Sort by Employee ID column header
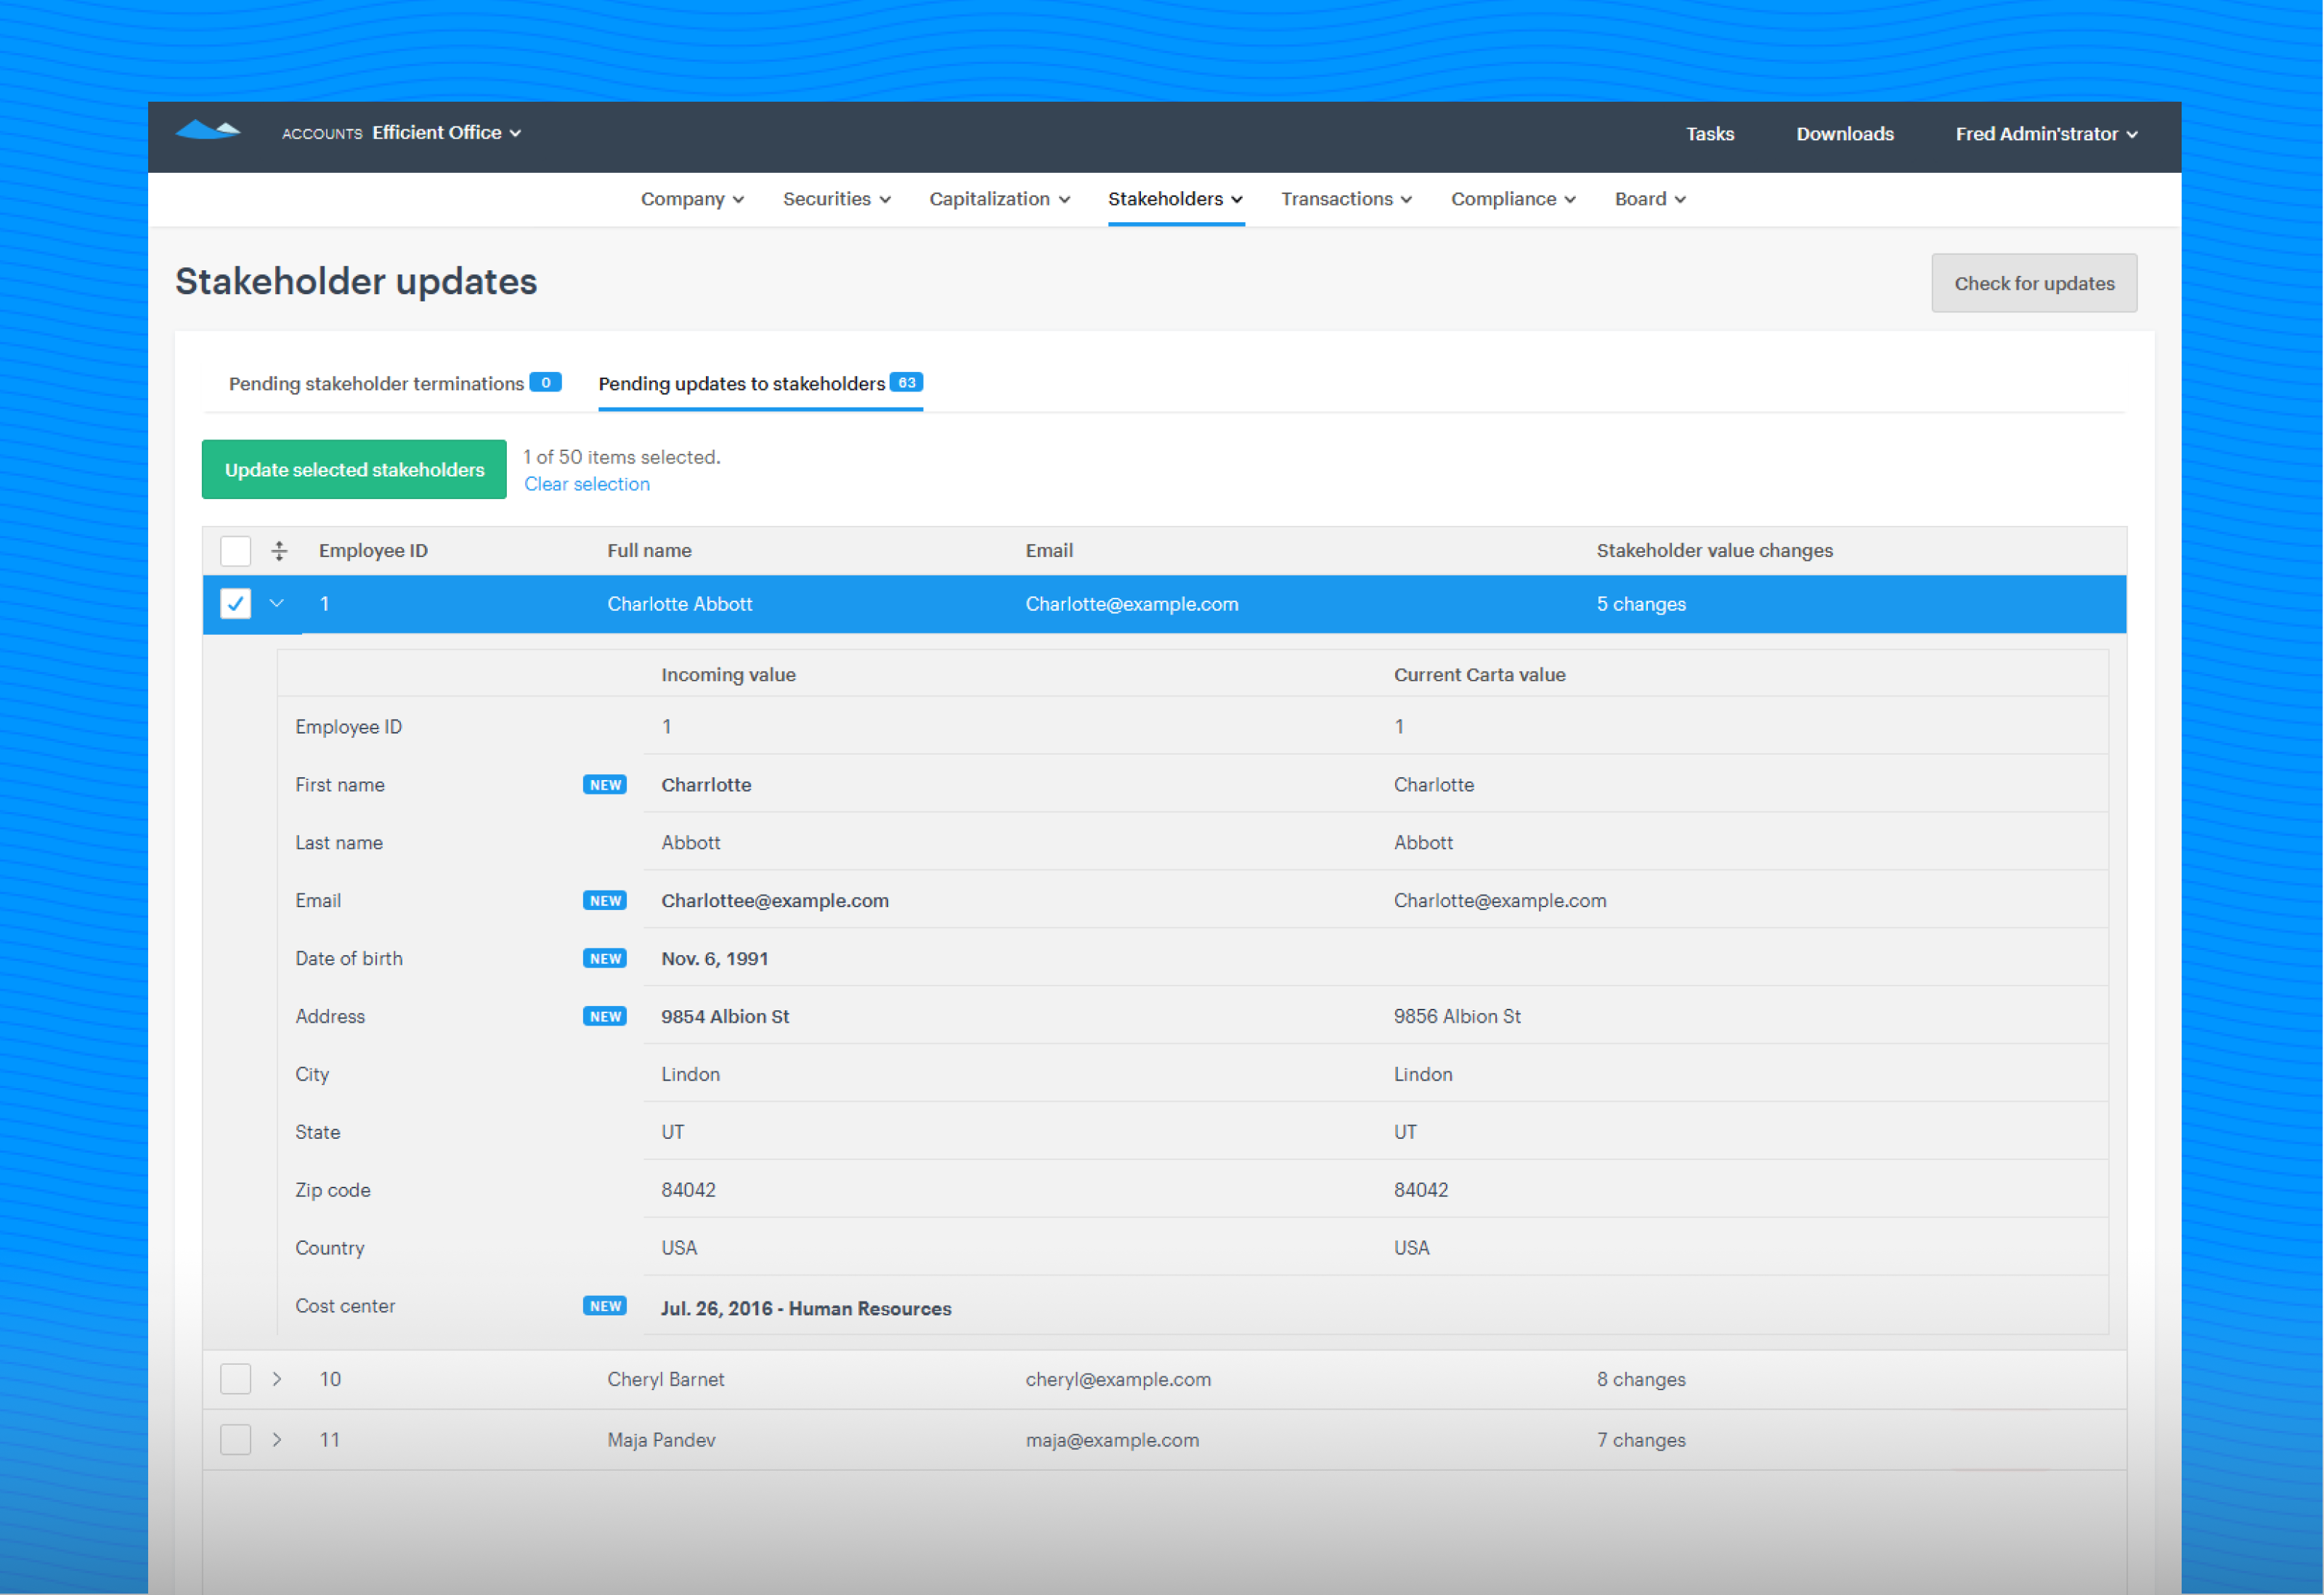The width and height of the screenshot is (2324, 1595). (373, 551)
